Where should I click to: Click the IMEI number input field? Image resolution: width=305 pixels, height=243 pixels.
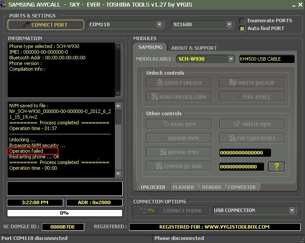click(245, 153)
